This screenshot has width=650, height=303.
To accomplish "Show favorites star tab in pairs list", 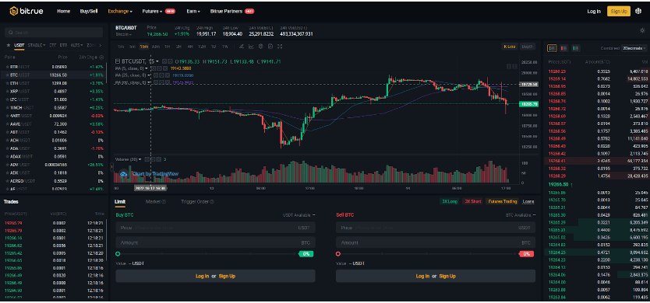I will 8,45.
